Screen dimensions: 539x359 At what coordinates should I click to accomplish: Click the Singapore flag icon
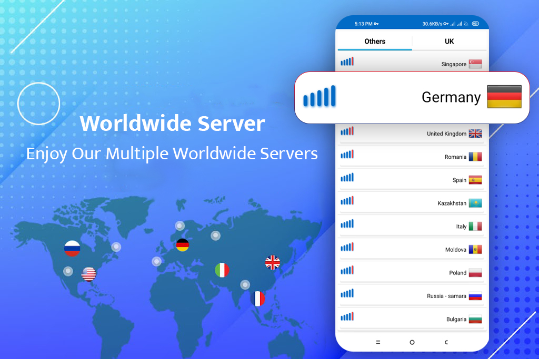click(x=475, y=64)
